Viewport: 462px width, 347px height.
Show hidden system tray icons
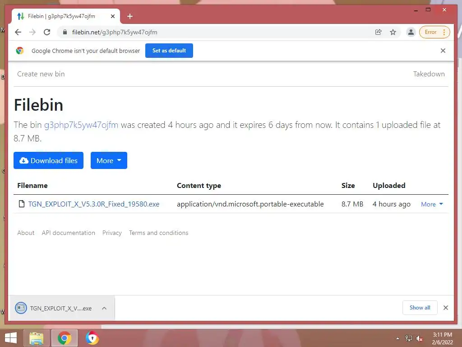coord(398,338)
